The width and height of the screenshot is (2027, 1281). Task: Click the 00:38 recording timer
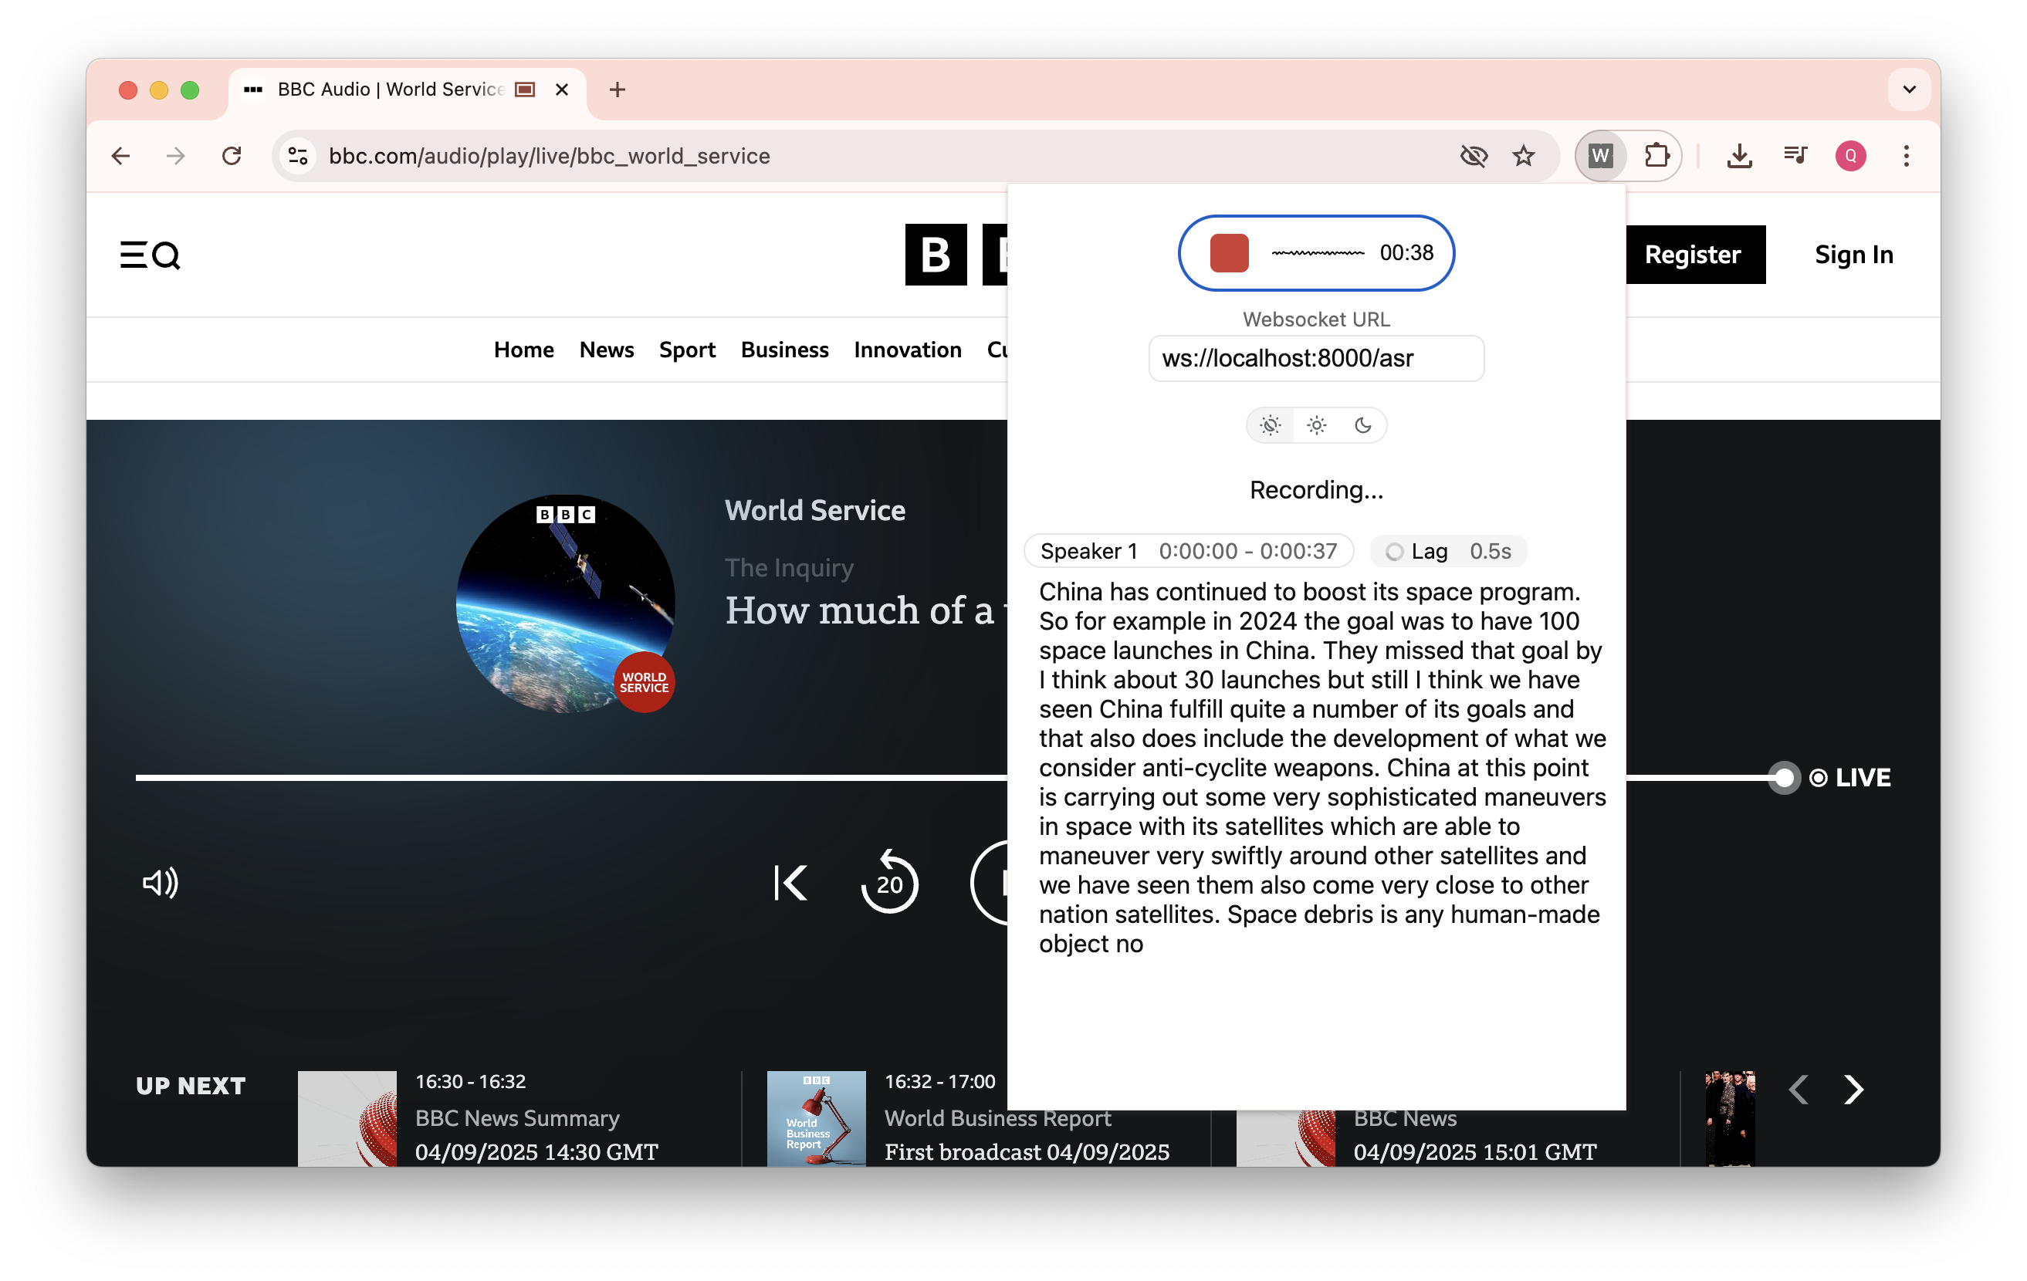pos(1406,252)
